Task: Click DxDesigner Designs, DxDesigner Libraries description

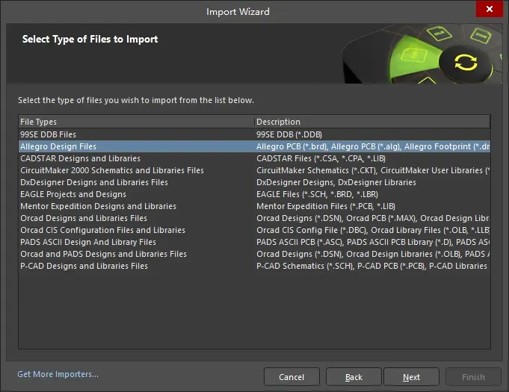Action: click(x=336, y=182)
